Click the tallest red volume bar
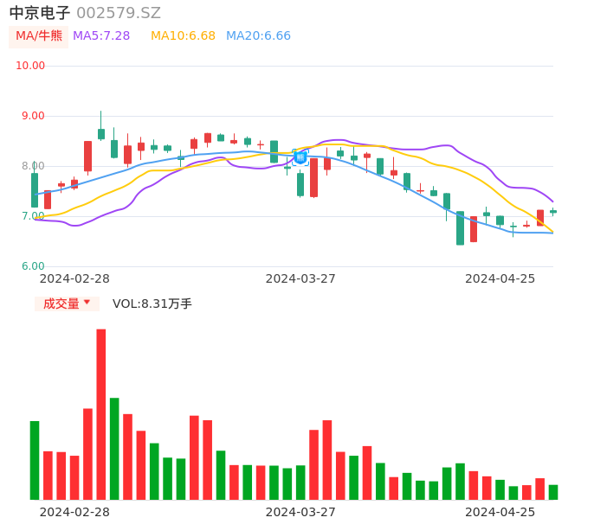 click(101, 413)
